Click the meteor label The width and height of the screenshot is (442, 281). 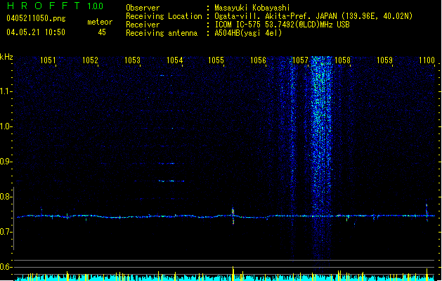pos(100,22)
